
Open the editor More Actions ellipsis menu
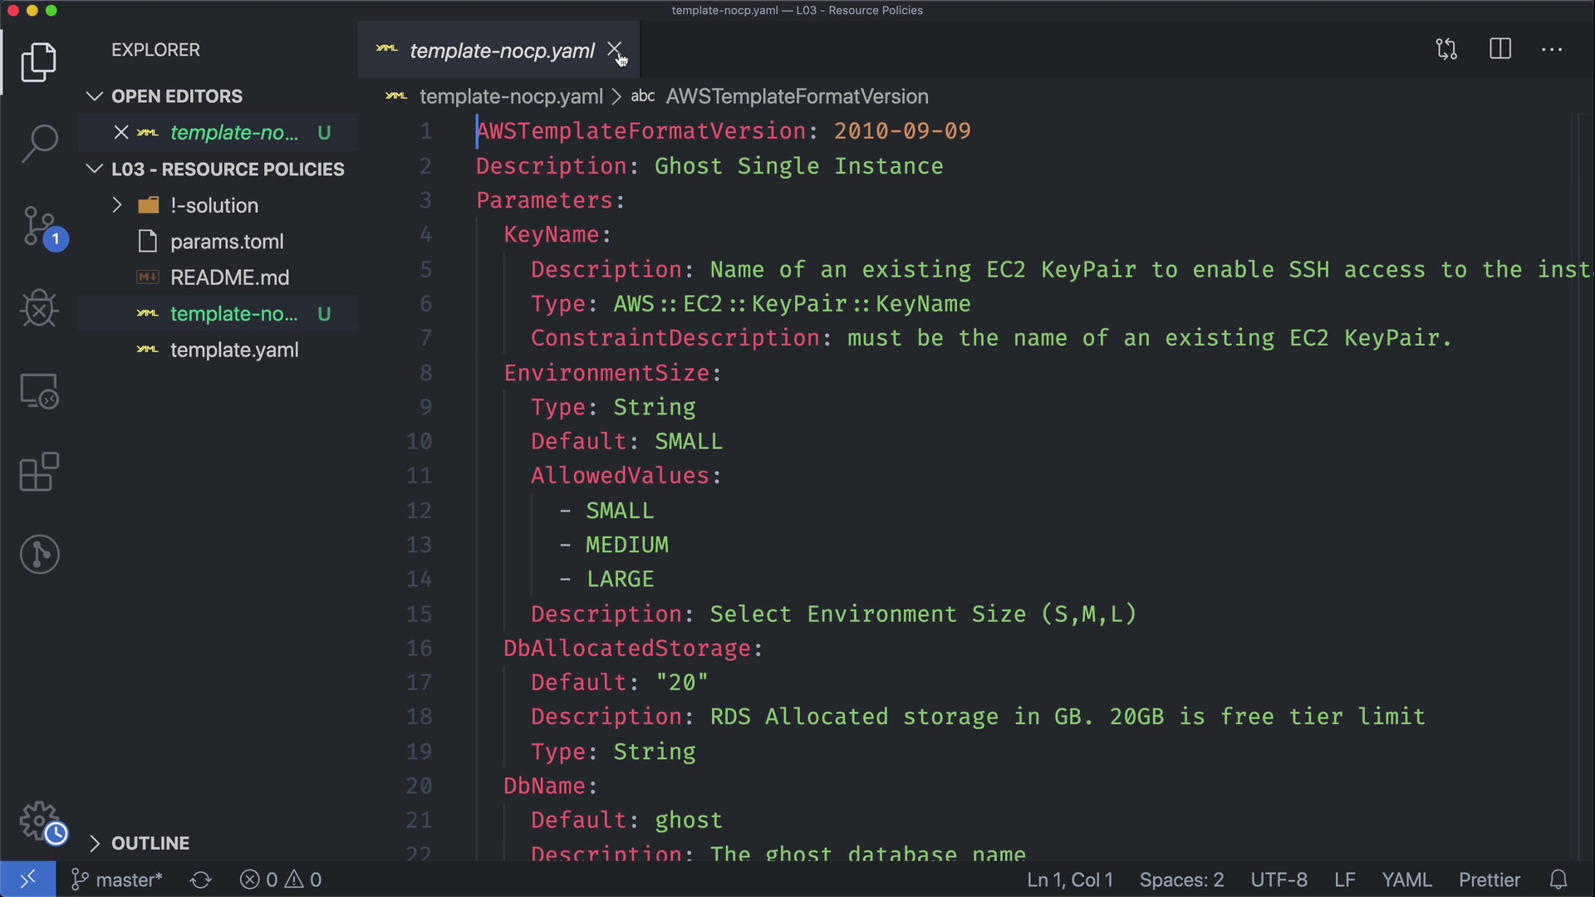point(1552,49)
